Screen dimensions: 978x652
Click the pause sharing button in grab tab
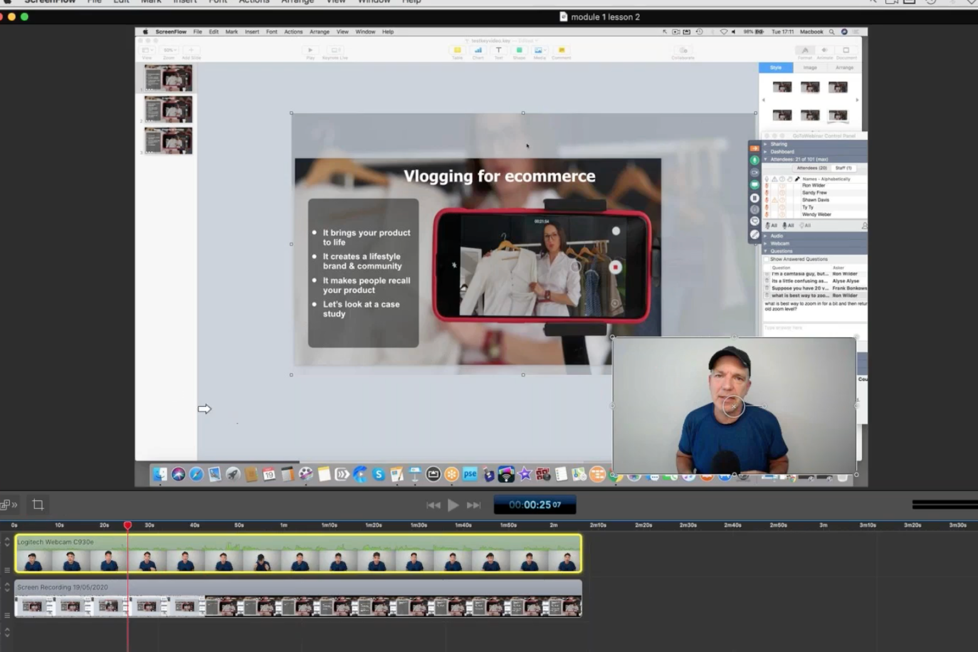(755, 197)
